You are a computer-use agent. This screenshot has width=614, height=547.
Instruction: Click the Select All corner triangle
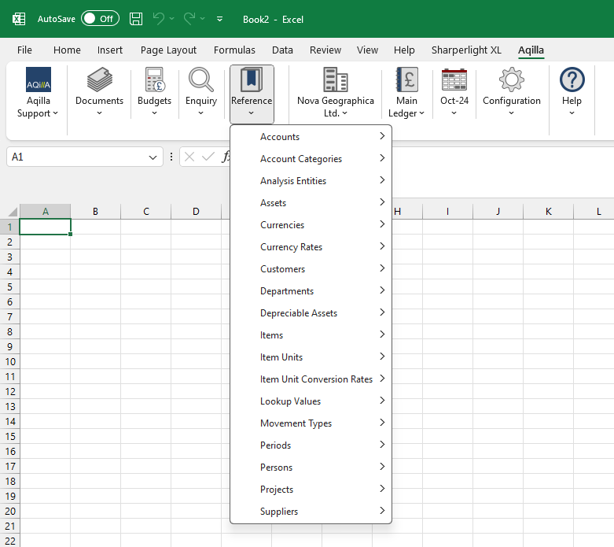coord(12,212)
